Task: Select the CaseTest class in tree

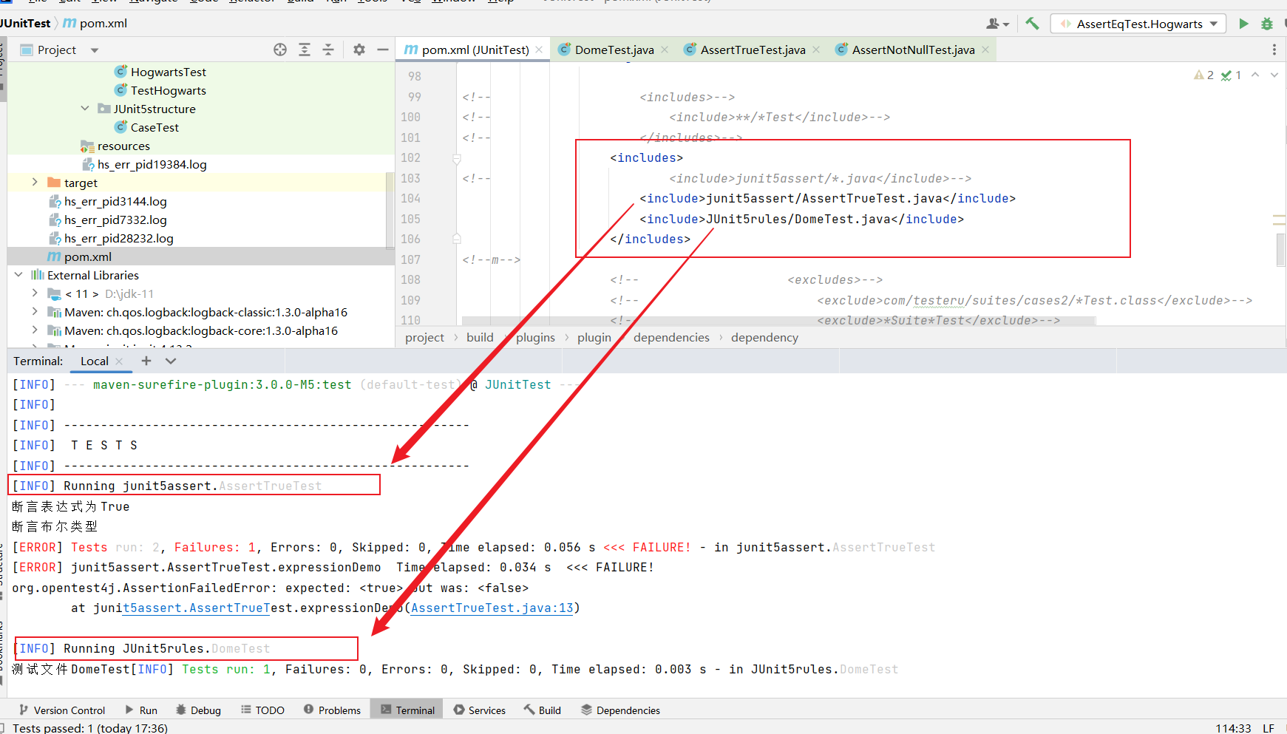Action: click(154, 127)
